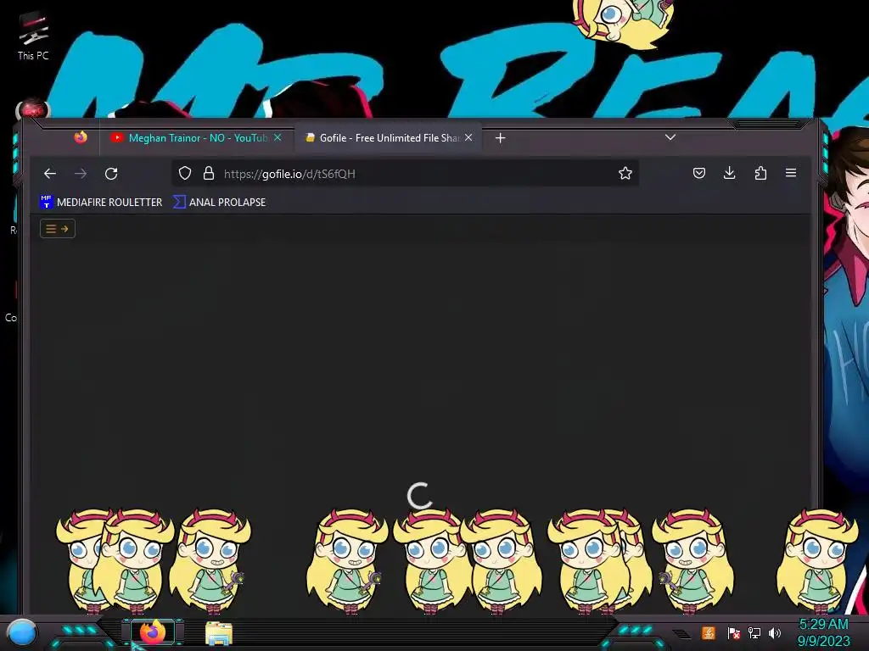
Task: Open the Action Center flag tray icon
Action: pyautogui.click(x=734, y=632)
